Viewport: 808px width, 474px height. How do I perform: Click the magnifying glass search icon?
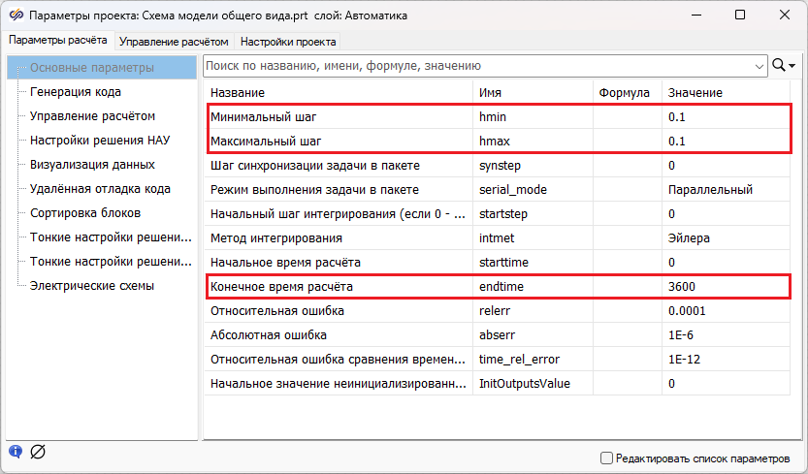coord(777,66)
